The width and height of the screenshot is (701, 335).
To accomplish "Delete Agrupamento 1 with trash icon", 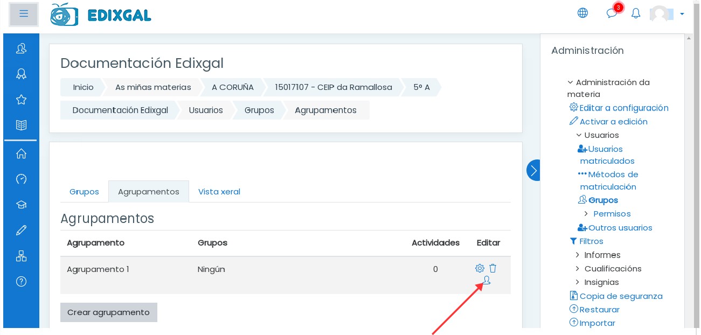I will pos(492,268).
